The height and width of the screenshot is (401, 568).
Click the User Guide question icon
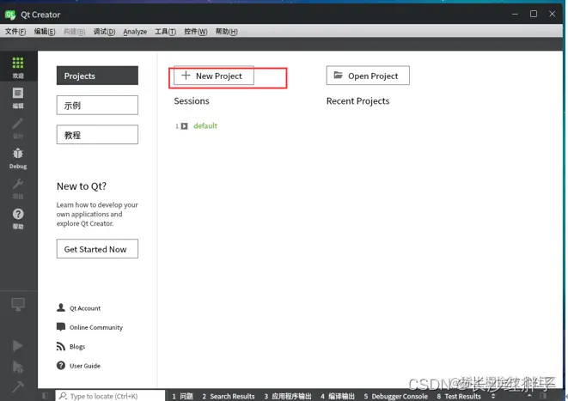point(61,366)
